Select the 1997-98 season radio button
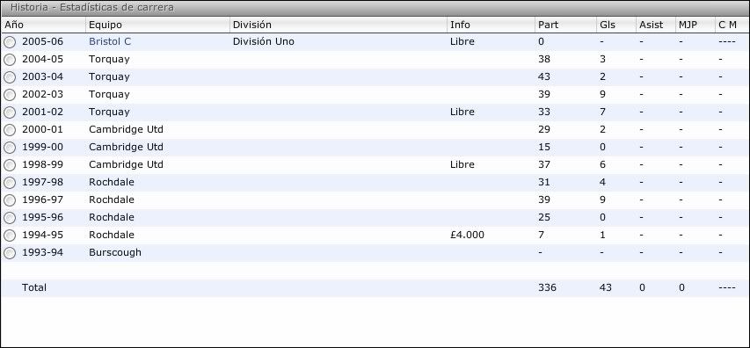Image resolution: width=750 pixels, height=348 pixels. pyautogui.click(x=10, y=183)
